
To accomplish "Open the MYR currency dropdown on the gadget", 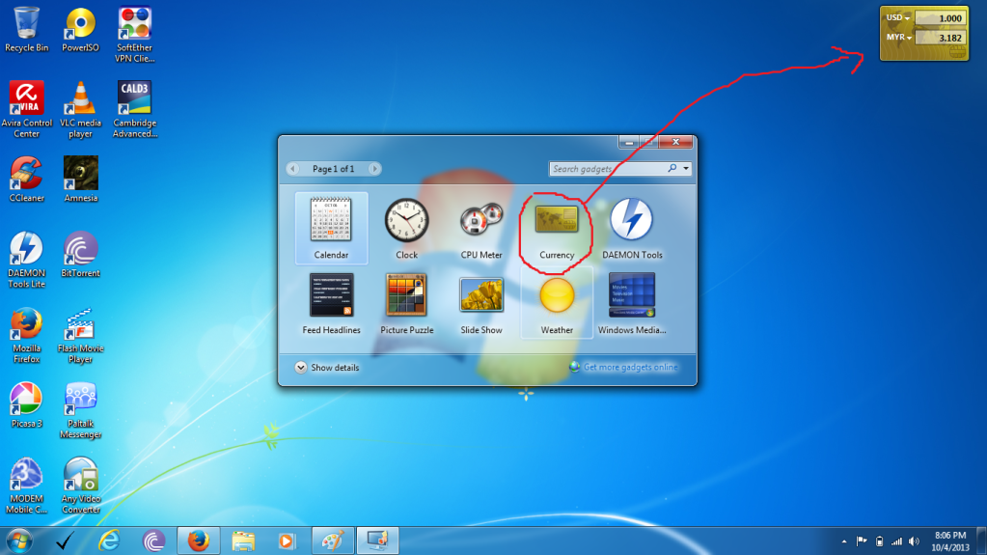I will [x=899, y=38].
